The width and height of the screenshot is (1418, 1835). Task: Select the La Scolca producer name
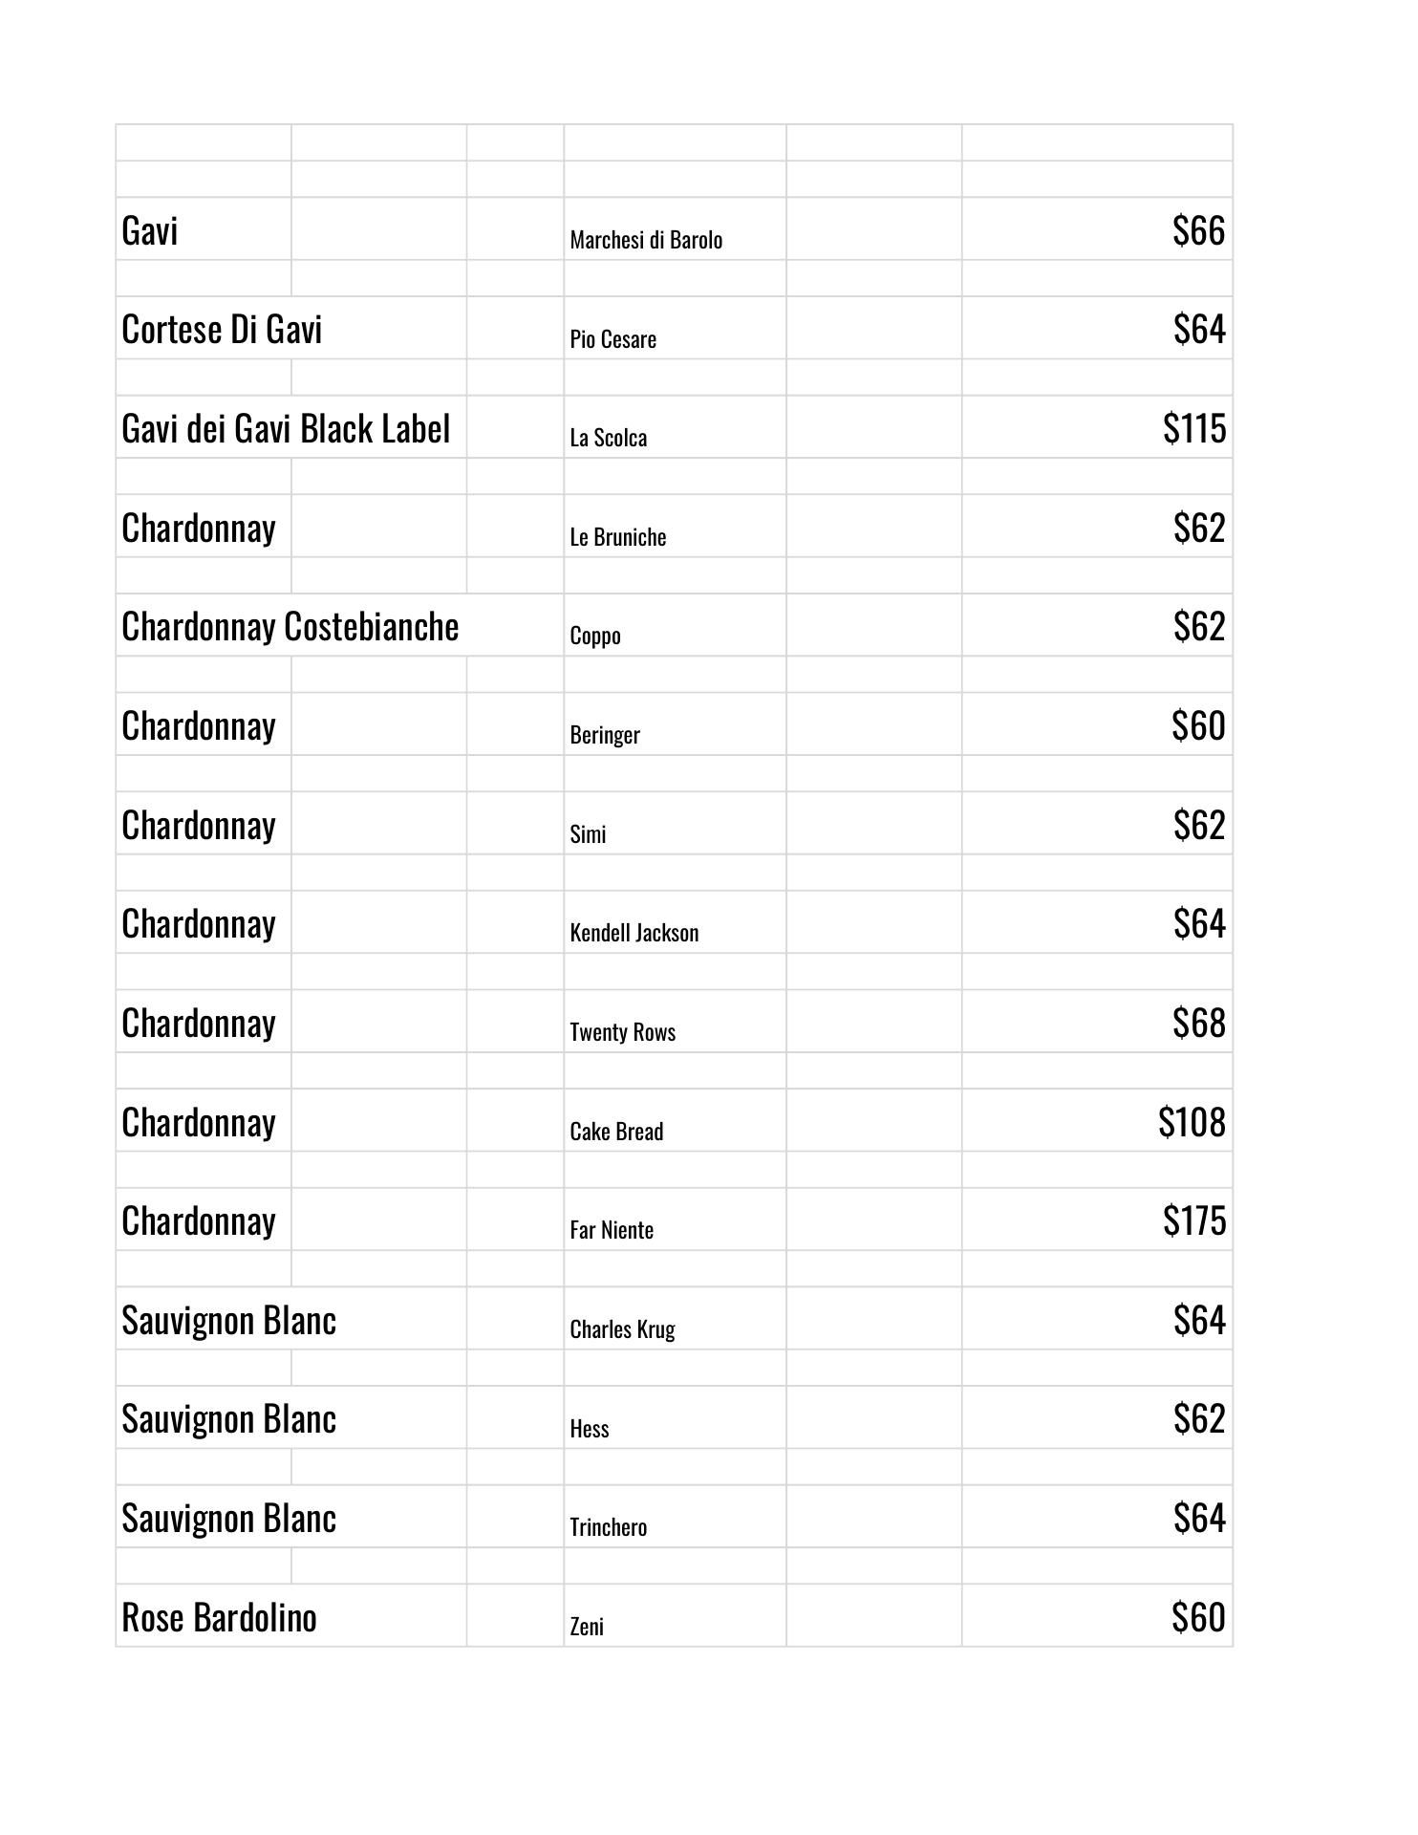click(608, 438)
